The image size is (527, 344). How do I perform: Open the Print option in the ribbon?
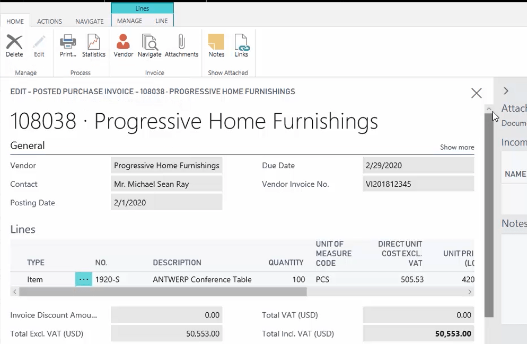click(68, 46)
